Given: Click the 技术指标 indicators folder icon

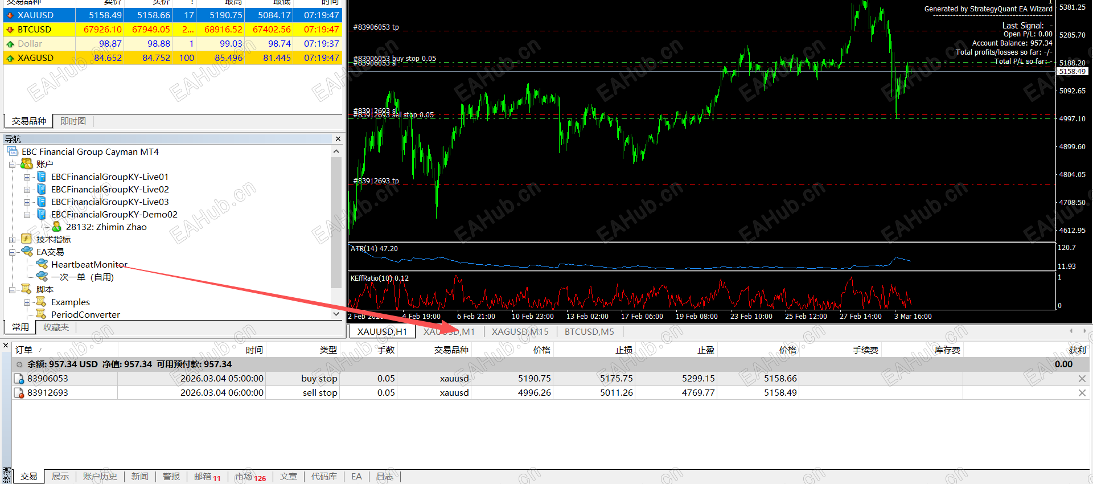Looking at the screenshot, I should (27, 239).
